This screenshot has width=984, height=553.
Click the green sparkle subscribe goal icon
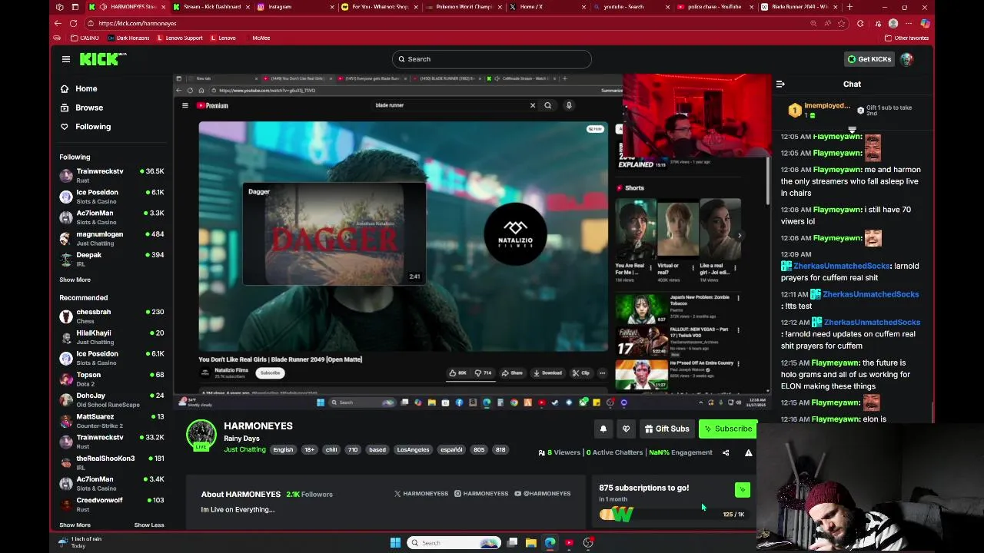[x=742, y=489]
